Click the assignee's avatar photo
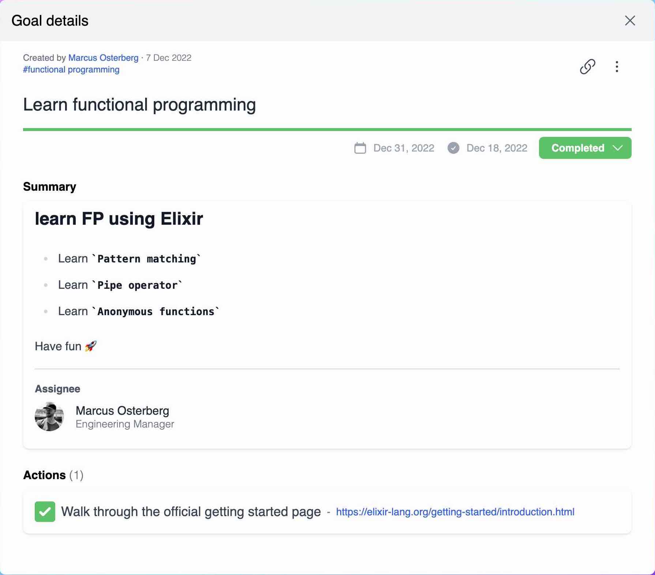The height and width of the screenshot is (575, 655). 49,417
